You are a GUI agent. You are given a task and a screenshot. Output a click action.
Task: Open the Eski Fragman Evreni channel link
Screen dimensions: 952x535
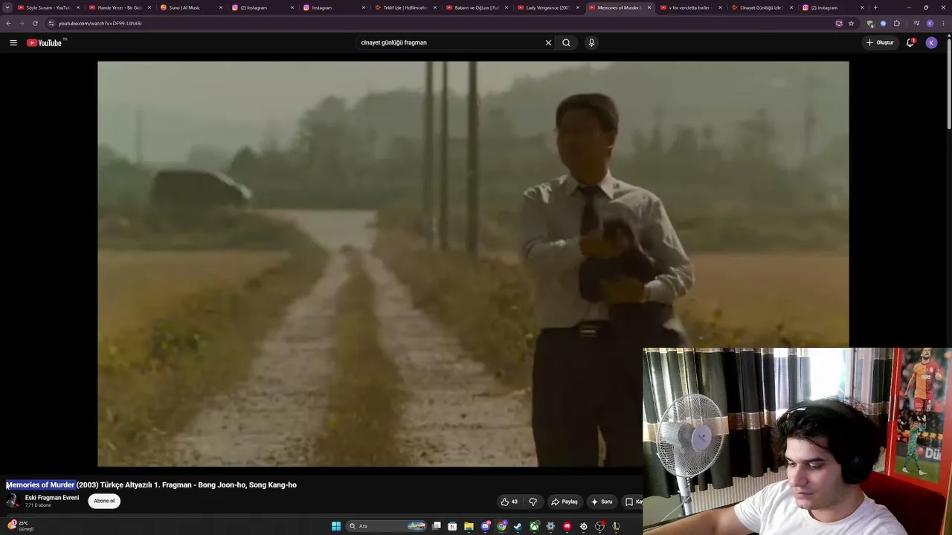(x=52, y=498)
